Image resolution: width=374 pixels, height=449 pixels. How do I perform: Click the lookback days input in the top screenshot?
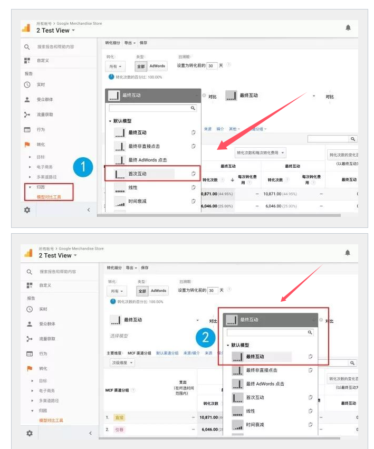(x=212, y=66)
